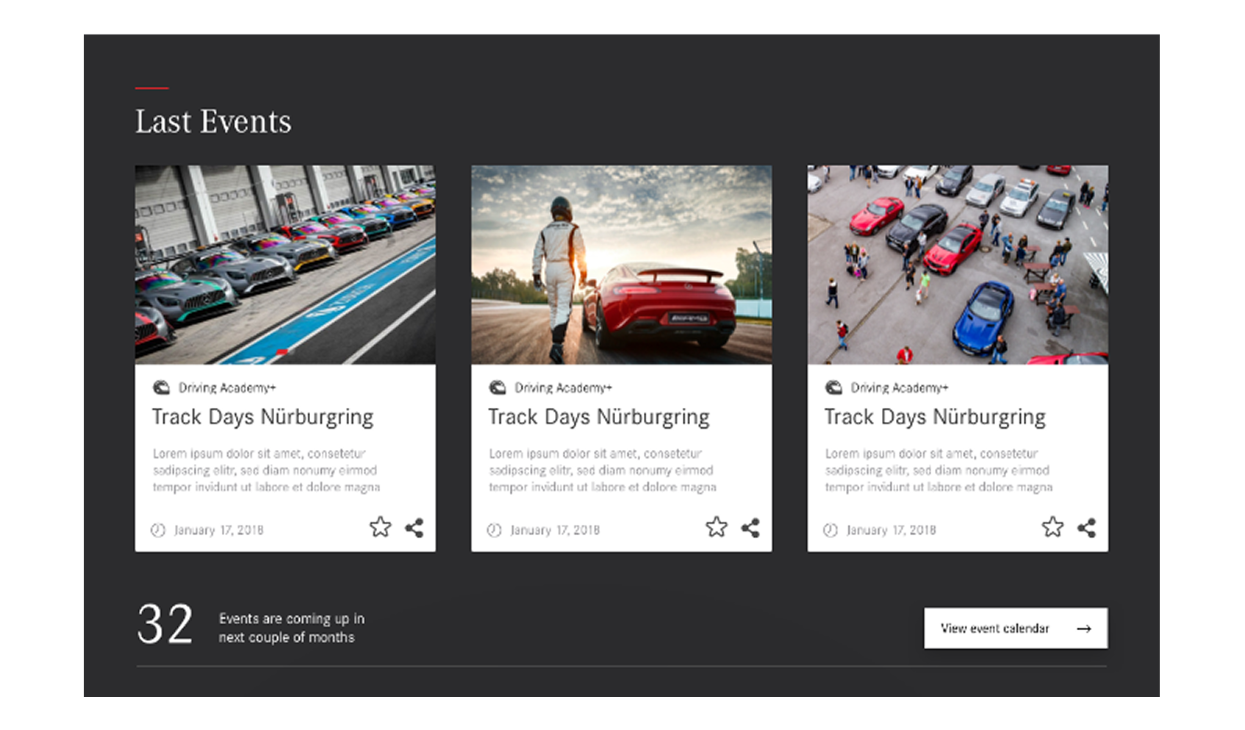Click the Track Days Nürburgring title on the first card
Screen dimensions: 1245x730
[x=262, y=417]
